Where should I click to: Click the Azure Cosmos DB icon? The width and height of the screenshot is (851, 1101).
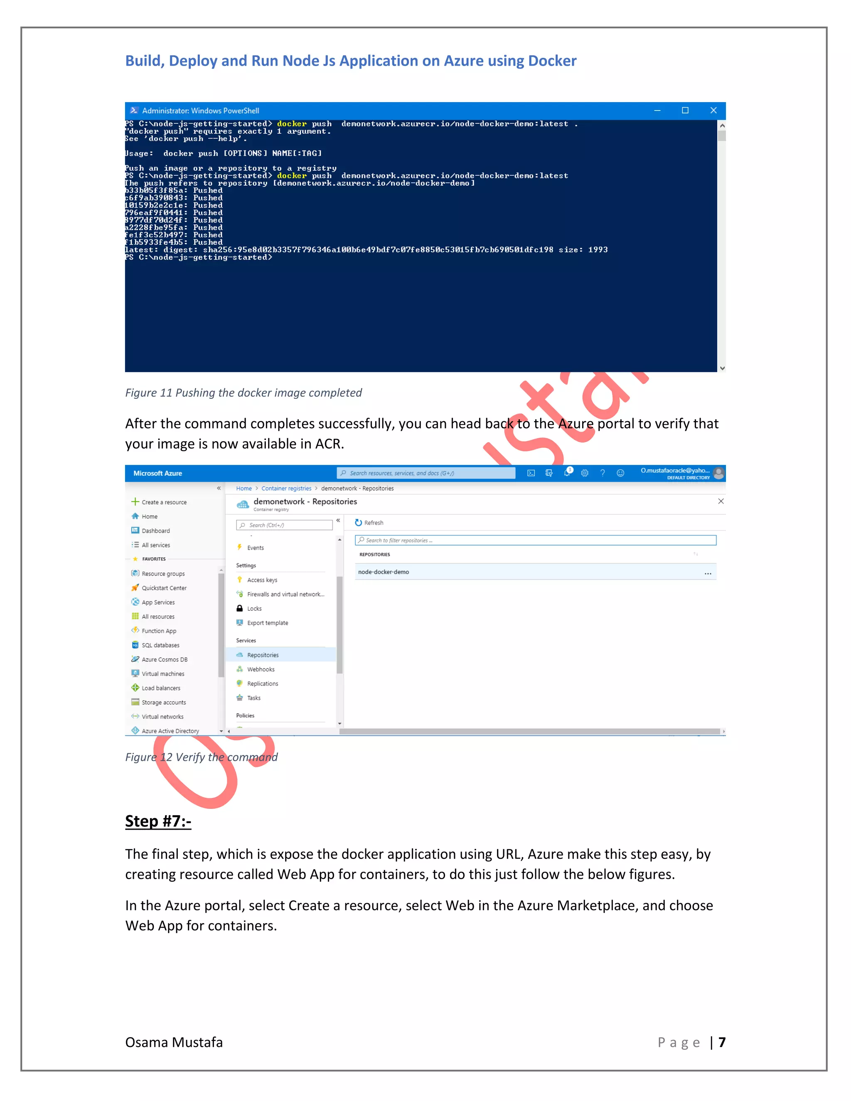[135, 659]
